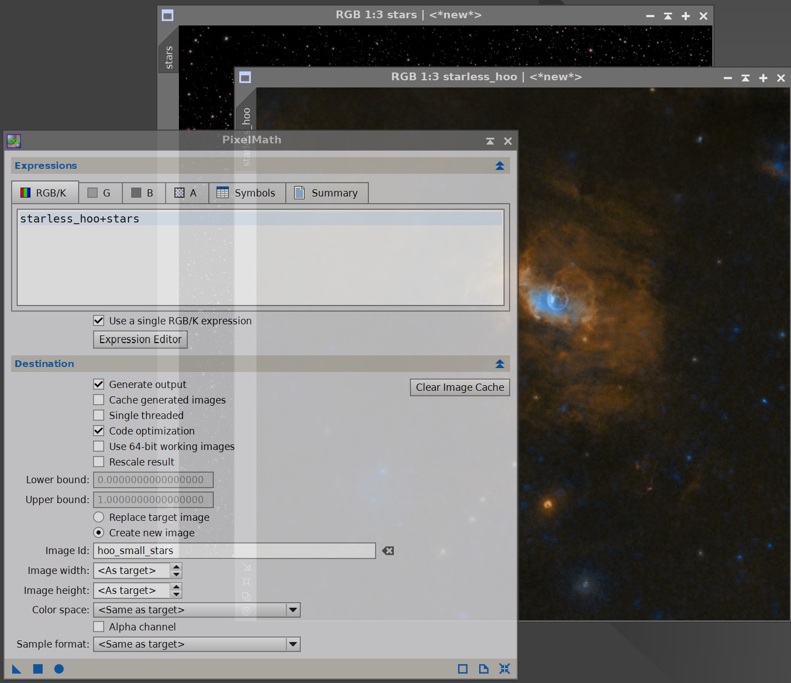Open the Expression Editor
Image resolution: width=791 pixels, height=683 pixels.
tap(140, 339)
